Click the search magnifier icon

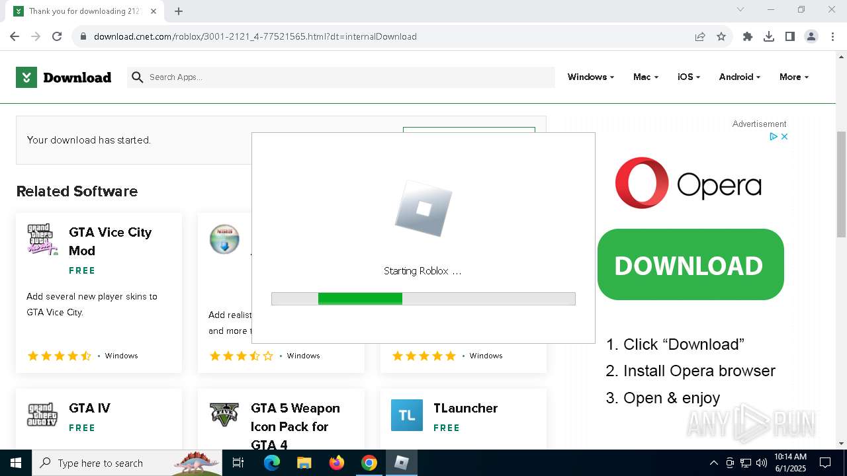(x=138, y=77)
